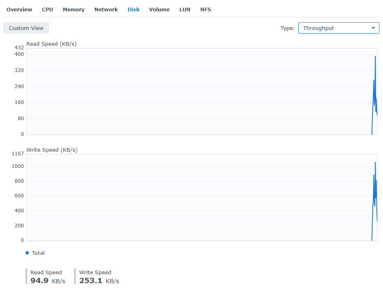Select the Memory tab
The width and height of the screenshot is (383, 290).
73,9
